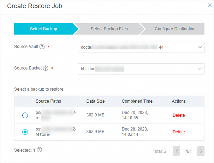Click the Source Paths column header
Screen dimensions: 214x163
(48, 101)
